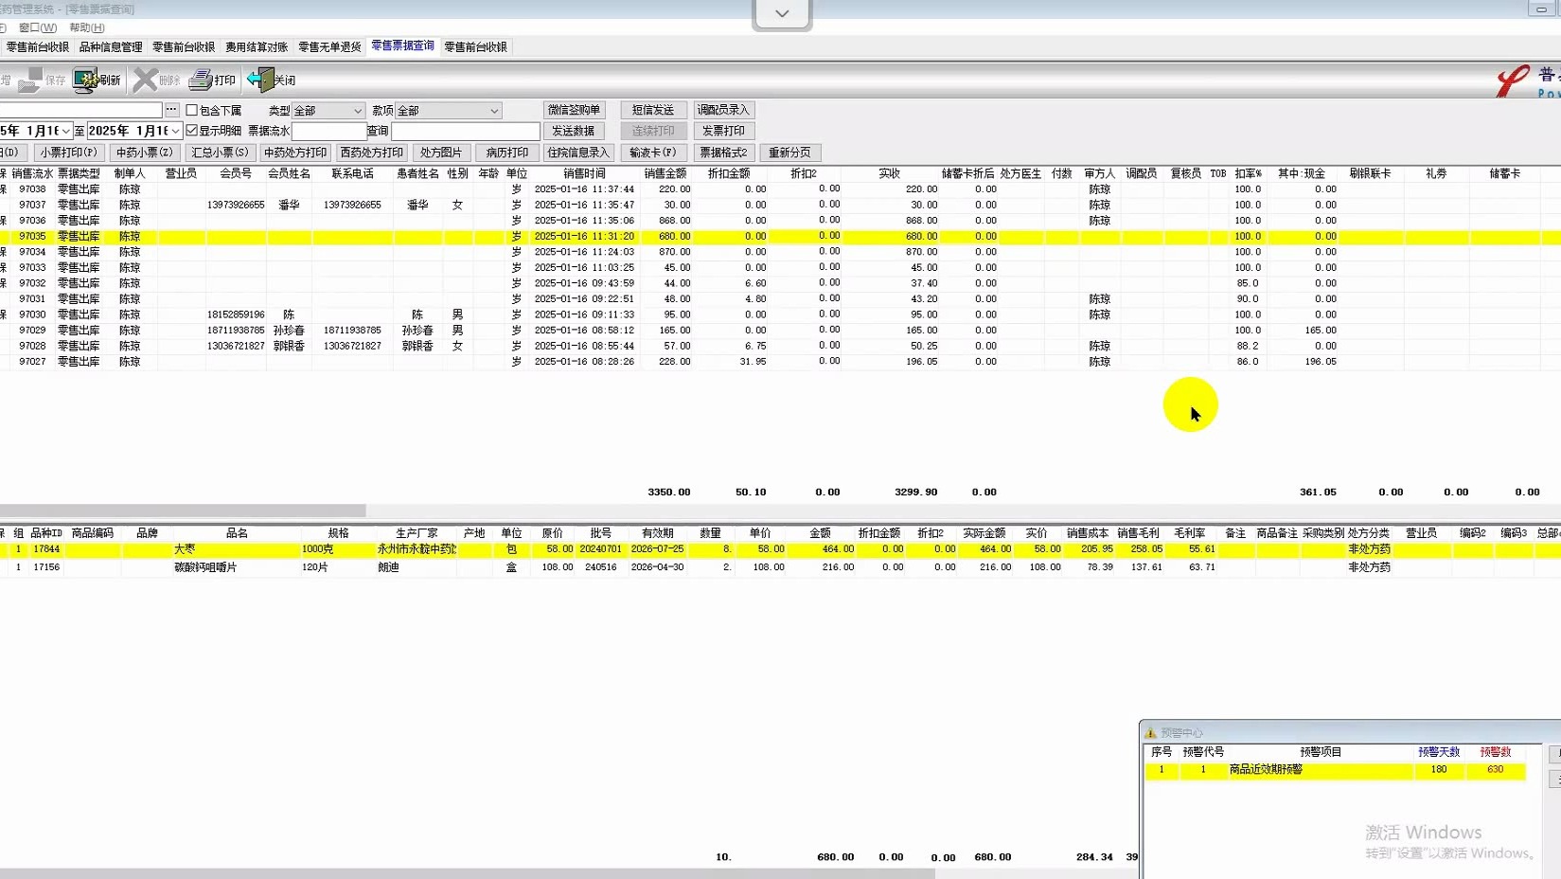Uncheck the 显示明细 checkbox

(x=192, y=131)
